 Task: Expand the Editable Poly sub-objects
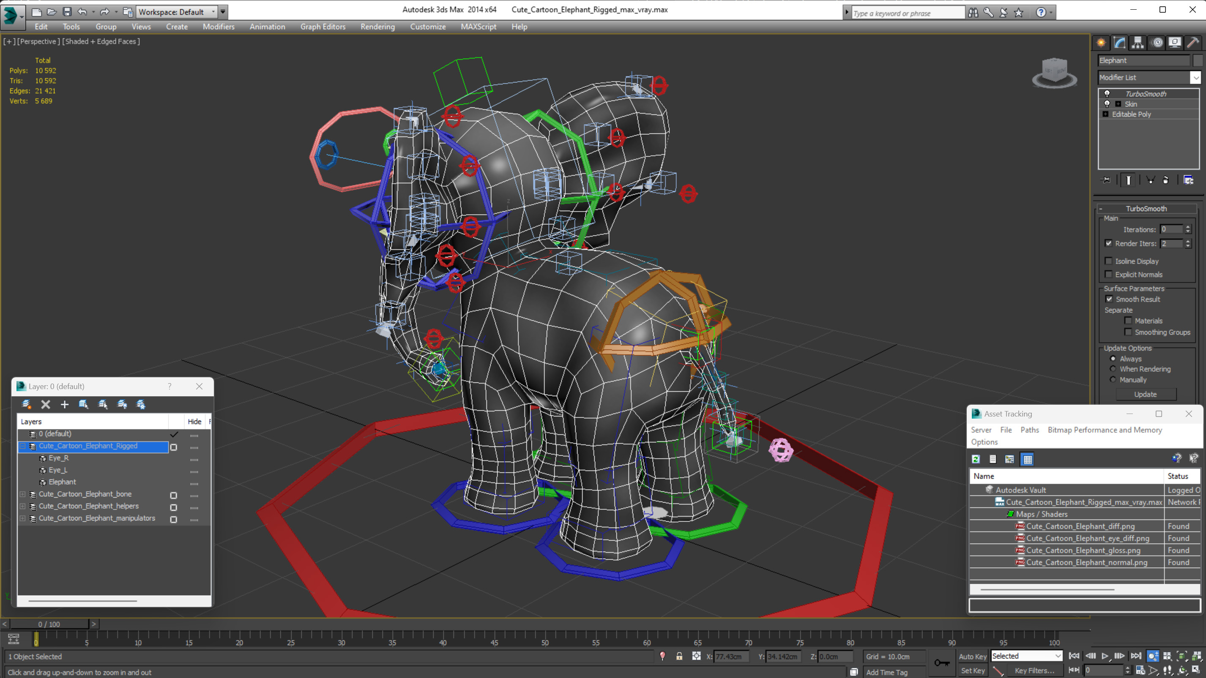[x=1106, y=114]
